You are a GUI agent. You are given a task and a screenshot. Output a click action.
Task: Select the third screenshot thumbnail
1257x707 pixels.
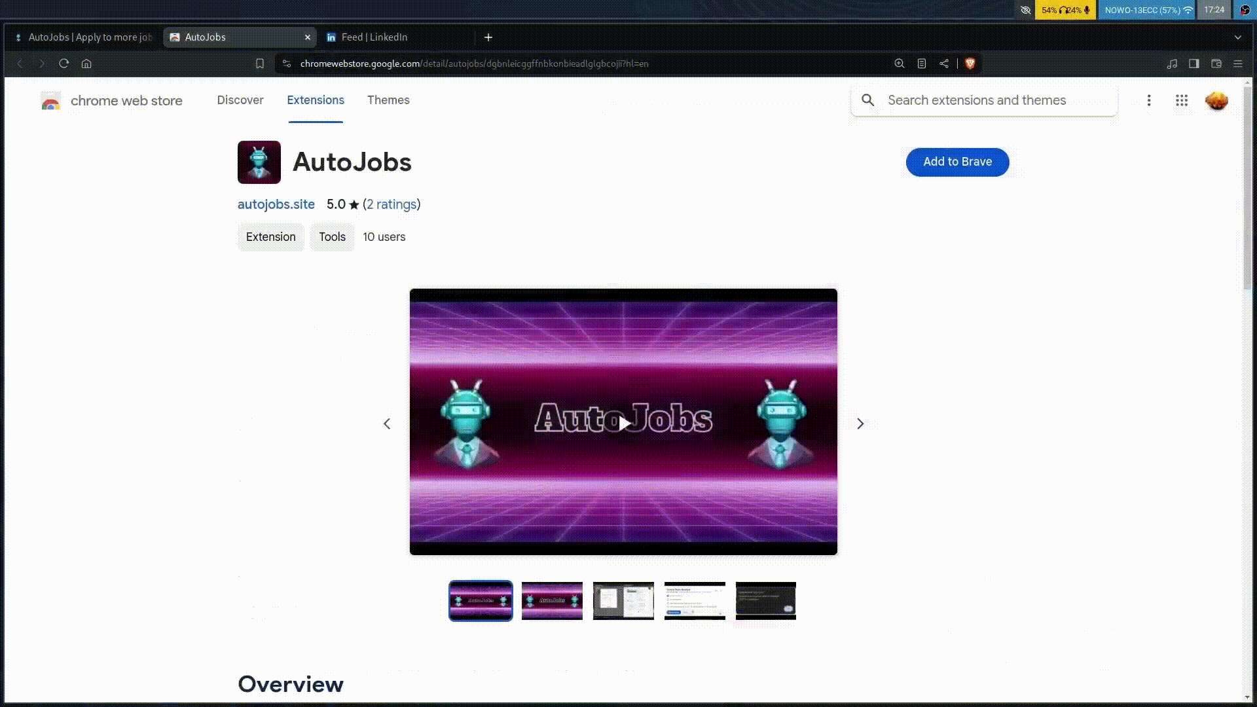[623, 600]
